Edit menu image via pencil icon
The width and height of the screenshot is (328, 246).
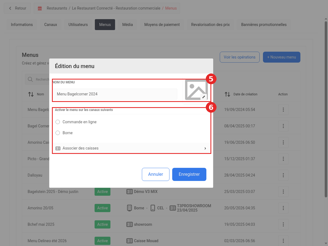tap(204, 97)
